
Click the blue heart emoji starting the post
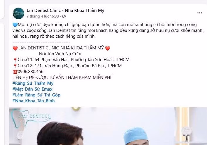[x=15, y=25]
